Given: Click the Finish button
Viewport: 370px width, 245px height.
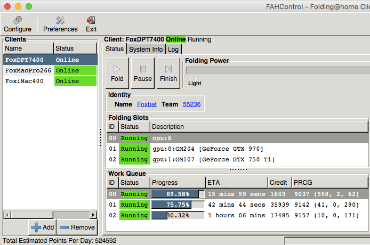Looking at the screenshot, I should point(168,73).
